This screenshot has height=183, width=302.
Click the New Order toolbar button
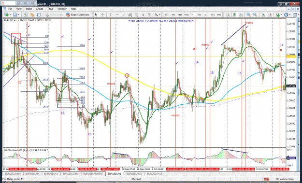[x=55, y=14]
